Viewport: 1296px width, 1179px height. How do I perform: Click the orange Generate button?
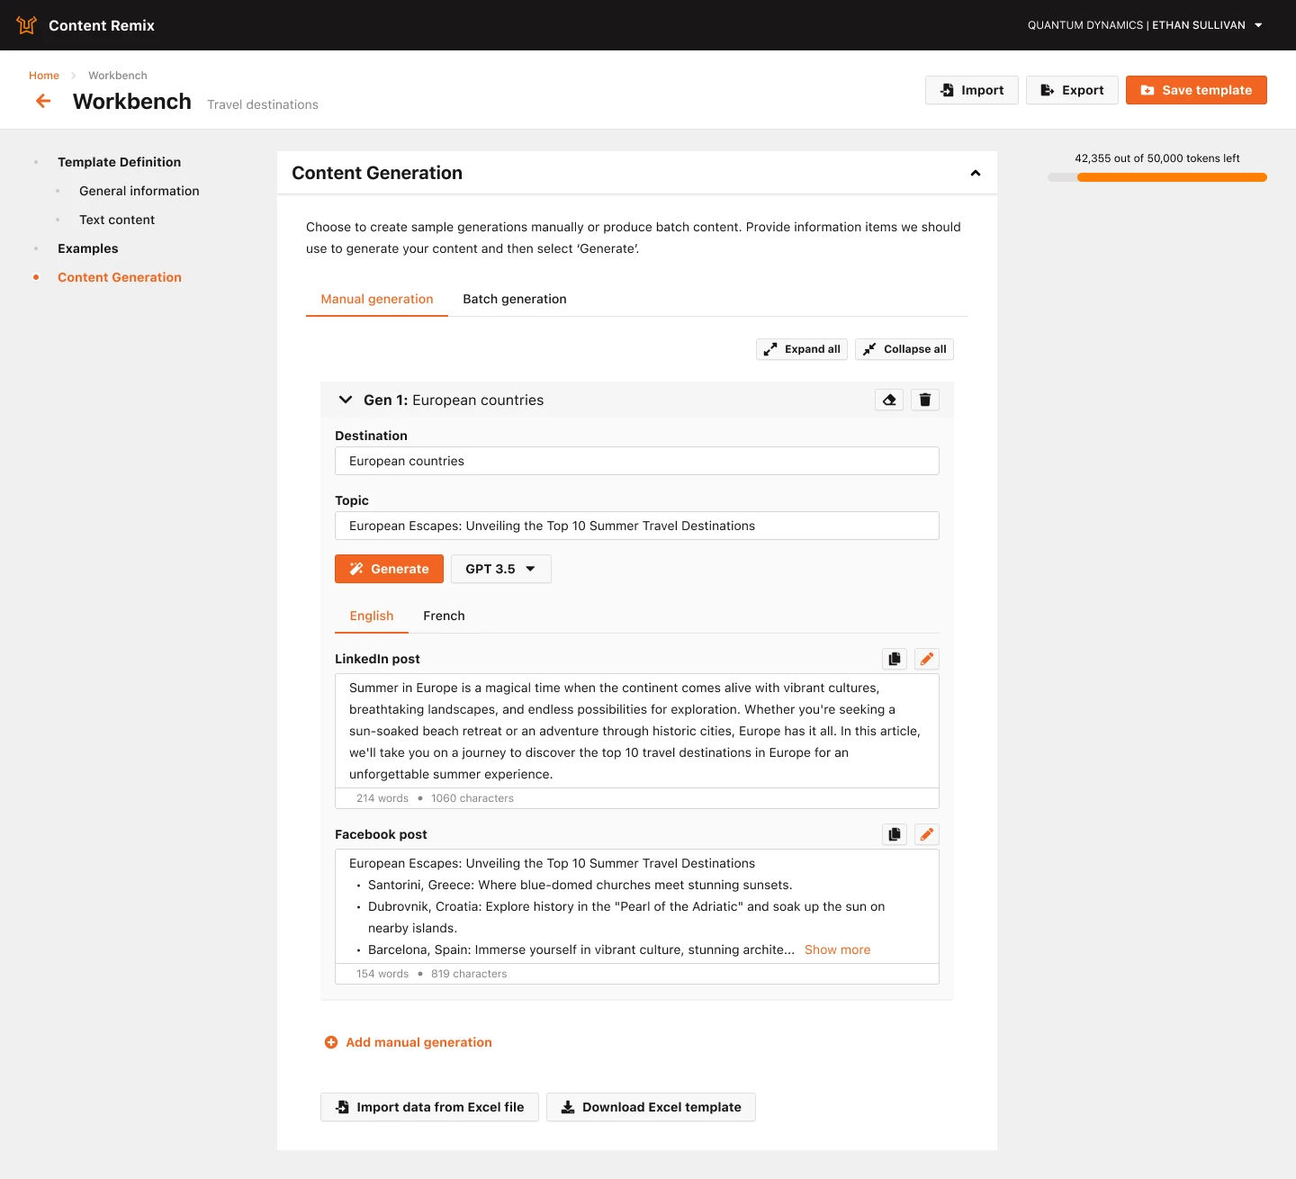point(389,569)
